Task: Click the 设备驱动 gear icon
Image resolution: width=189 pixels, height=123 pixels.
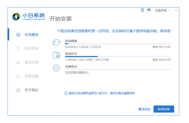Action: 56,68
